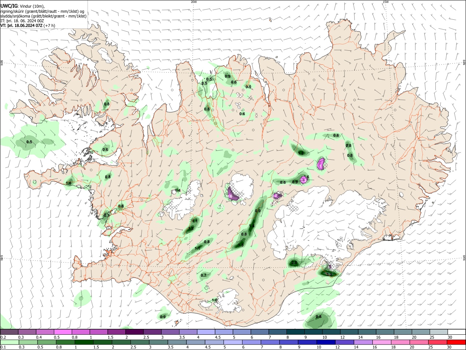Screen dimensions: 466x350
Task: Click the purple snowfall patch on Hofsjökull glacier
Action: [232, 194]
